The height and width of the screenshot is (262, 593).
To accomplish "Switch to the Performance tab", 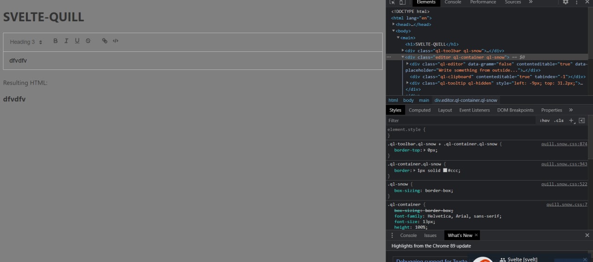I will (483, 2).
